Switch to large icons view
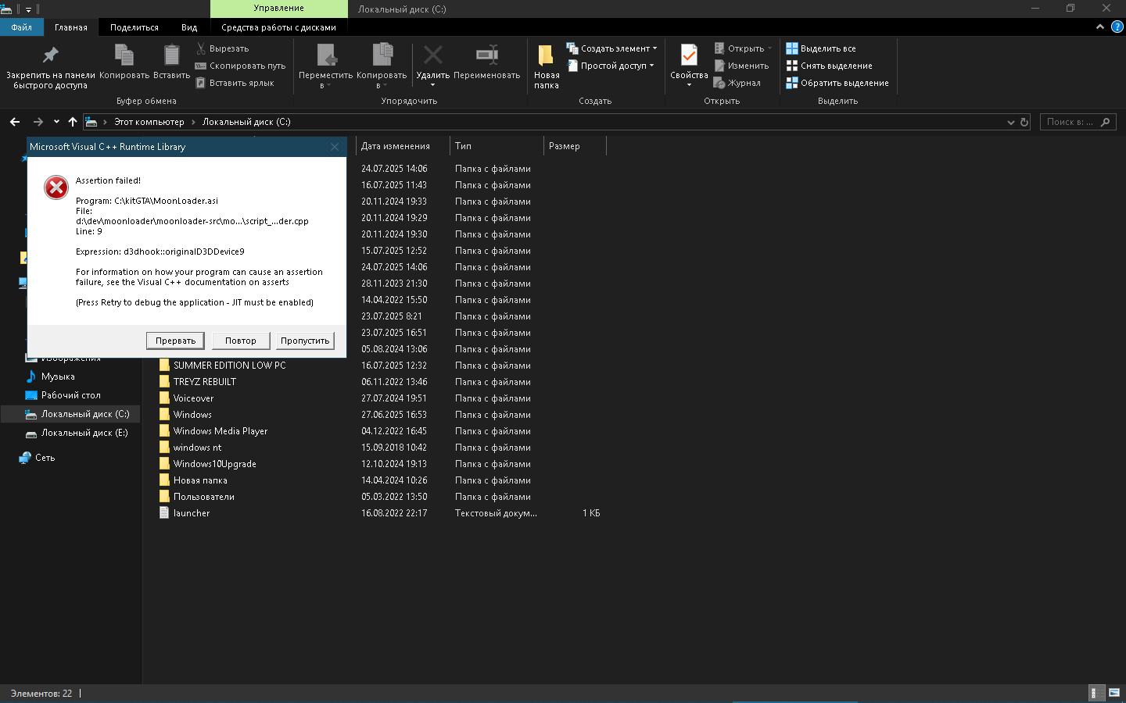Image resolution: width=1126 pixels, height=703 pixels. pos(1114,693)
